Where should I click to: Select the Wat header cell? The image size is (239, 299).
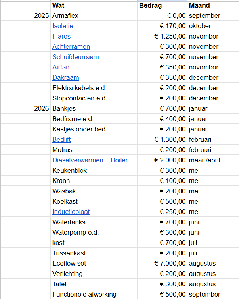[94, 6]
